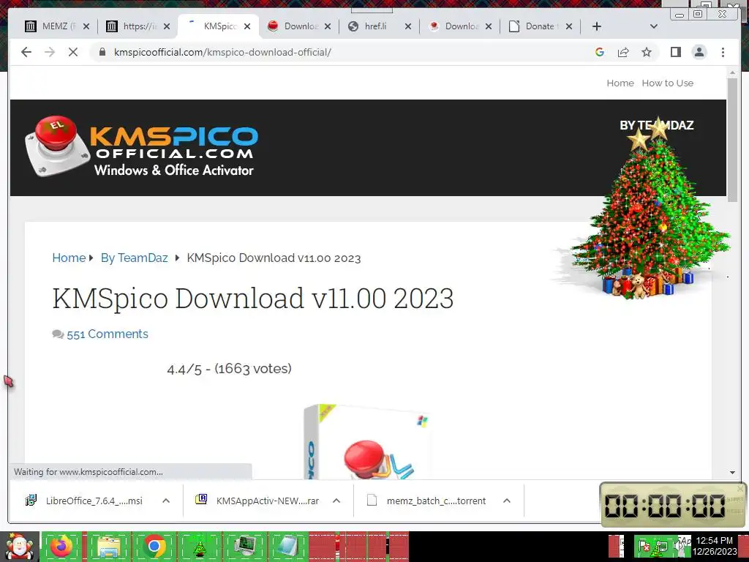This screenshot has height=562, width=749.
Task: Click the KMSpico software box image
Action: coord(368,441)
